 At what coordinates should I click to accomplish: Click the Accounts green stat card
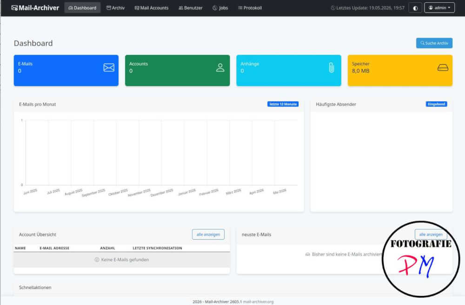tap(177, 70)
